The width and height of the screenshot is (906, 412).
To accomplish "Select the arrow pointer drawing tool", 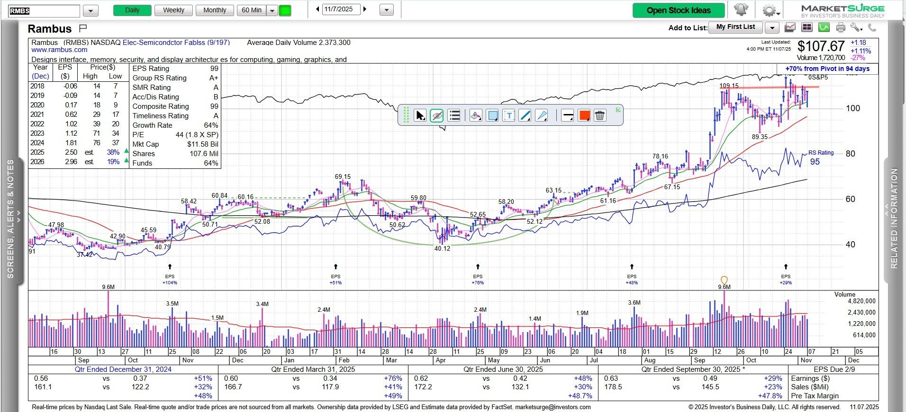I will (x=420, y=115).
